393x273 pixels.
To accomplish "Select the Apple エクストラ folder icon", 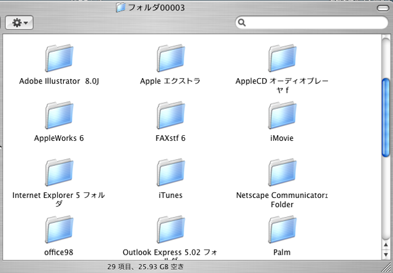I will (171, 58).
